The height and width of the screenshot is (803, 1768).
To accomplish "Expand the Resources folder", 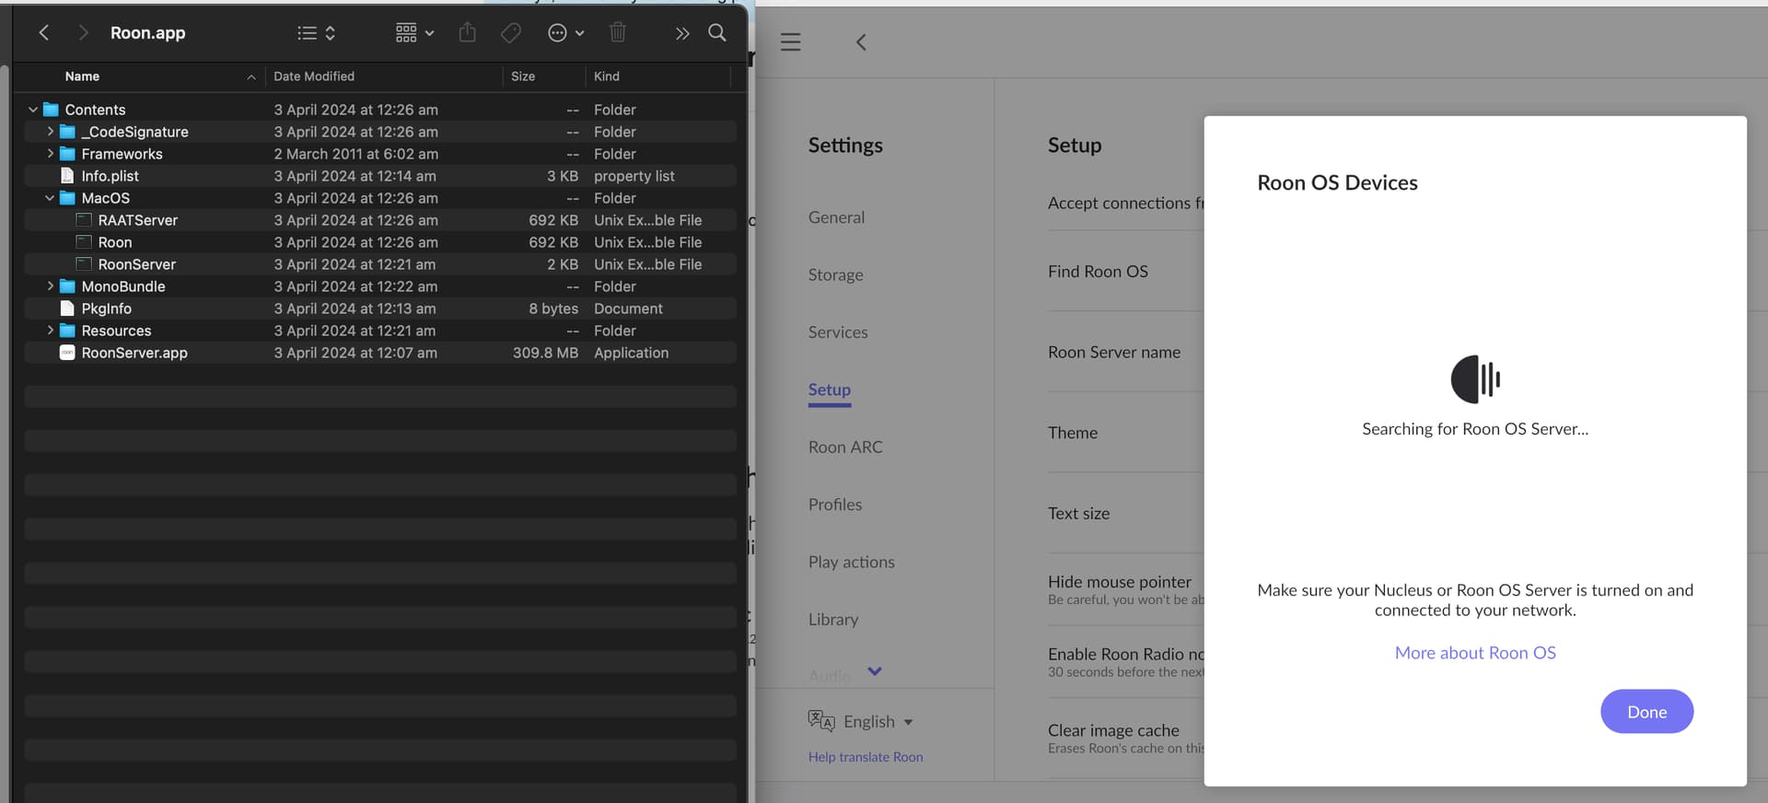I will tap(50, 331).
